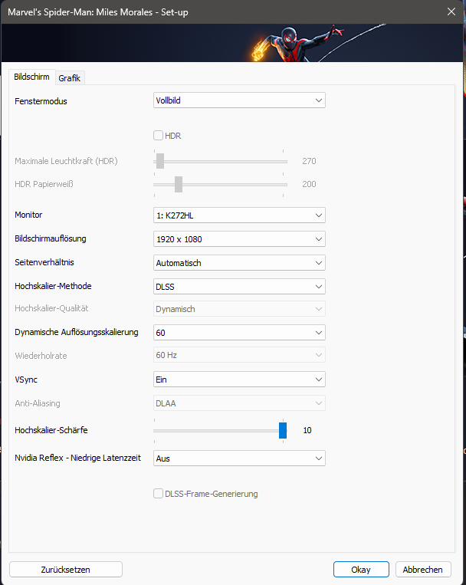The height and width of the screenshot is (585, 466).
Task: Click the HDR Papierweiß slider
Action: click(x=220, y=184)
